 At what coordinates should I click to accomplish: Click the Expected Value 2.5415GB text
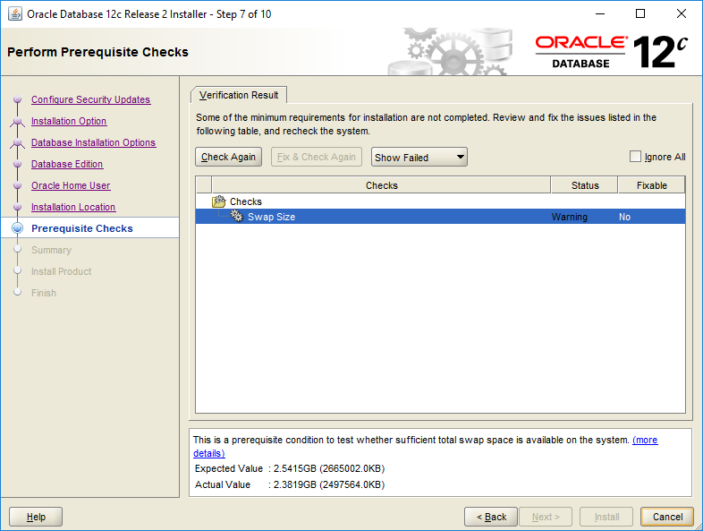coord(329,468)
